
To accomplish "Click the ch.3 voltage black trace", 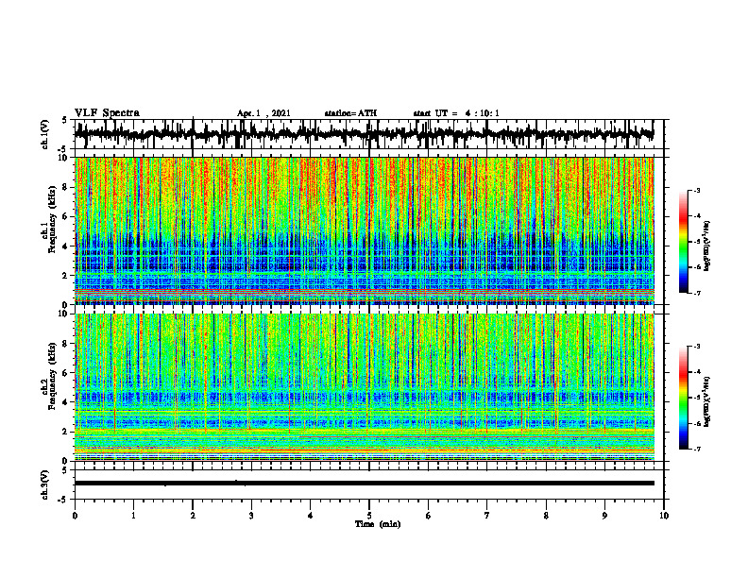I will pyautogui.click(x=364, y=484).
